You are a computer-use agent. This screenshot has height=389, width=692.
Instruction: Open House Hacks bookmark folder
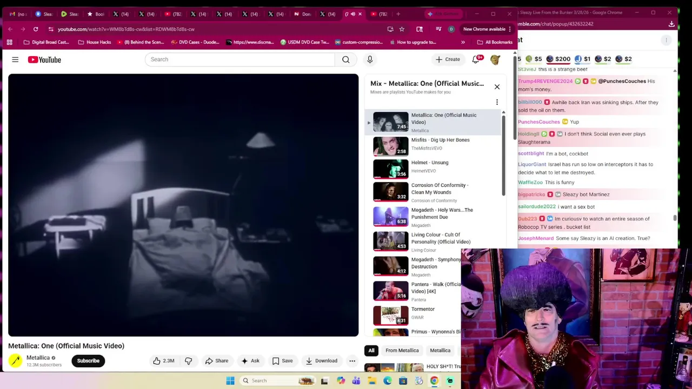point(94,42)
